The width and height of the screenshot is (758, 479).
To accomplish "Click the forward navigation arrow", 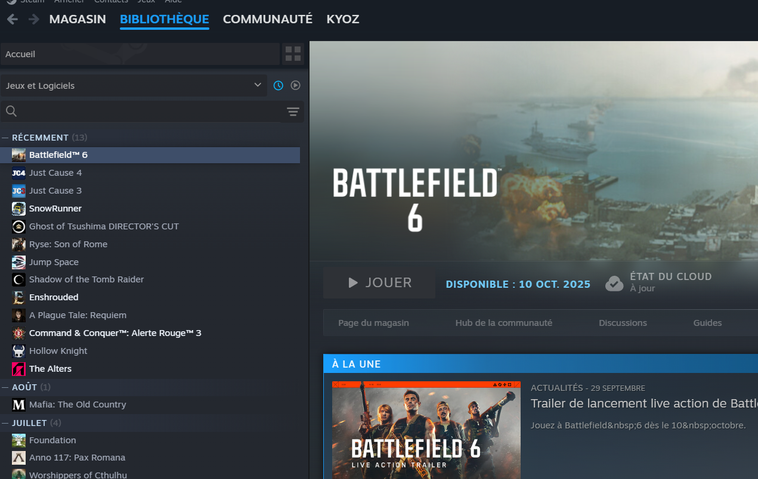I will tap(34, 19).
